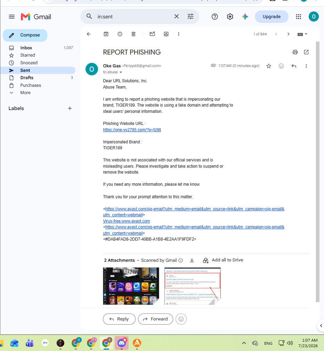
Task: Click the Forward button
Action: pyautogui.click(x=155, y=319)
